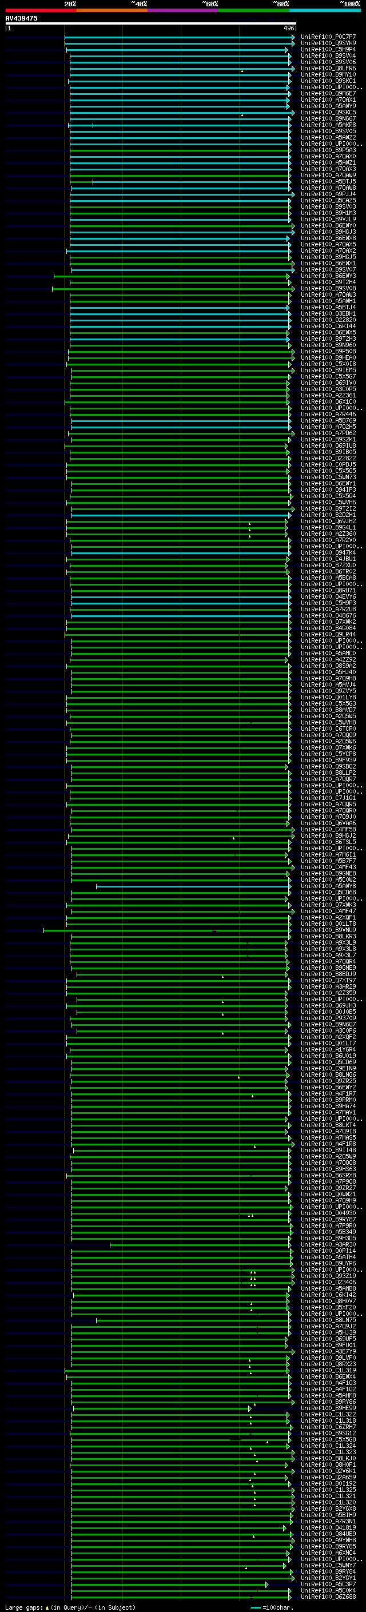Select the AV439475 query name
This screenshot has height=1612, width=366.
point(21,18)
